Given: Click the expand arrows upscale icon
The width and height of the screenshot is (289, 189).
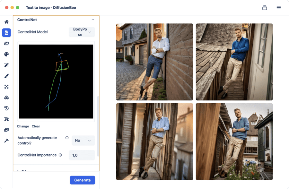Looking at the screenshot, I should tap(6, 87).
